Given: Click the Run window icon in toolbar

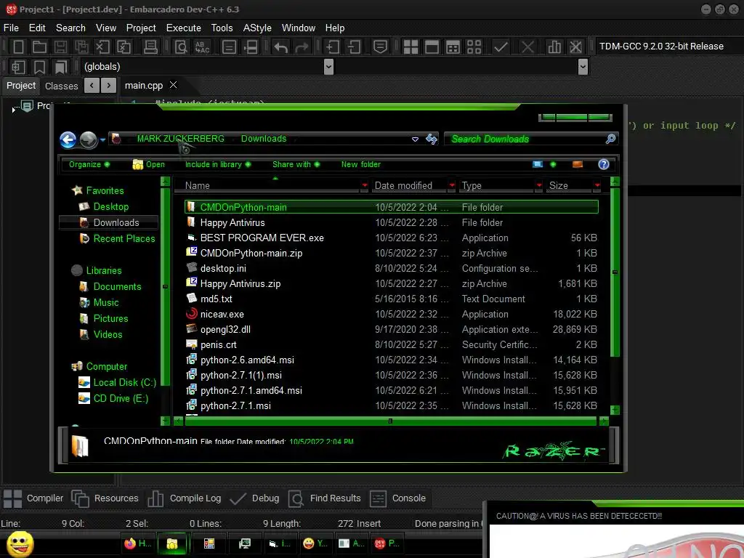Looking at the screenshot, I should 432,46.
